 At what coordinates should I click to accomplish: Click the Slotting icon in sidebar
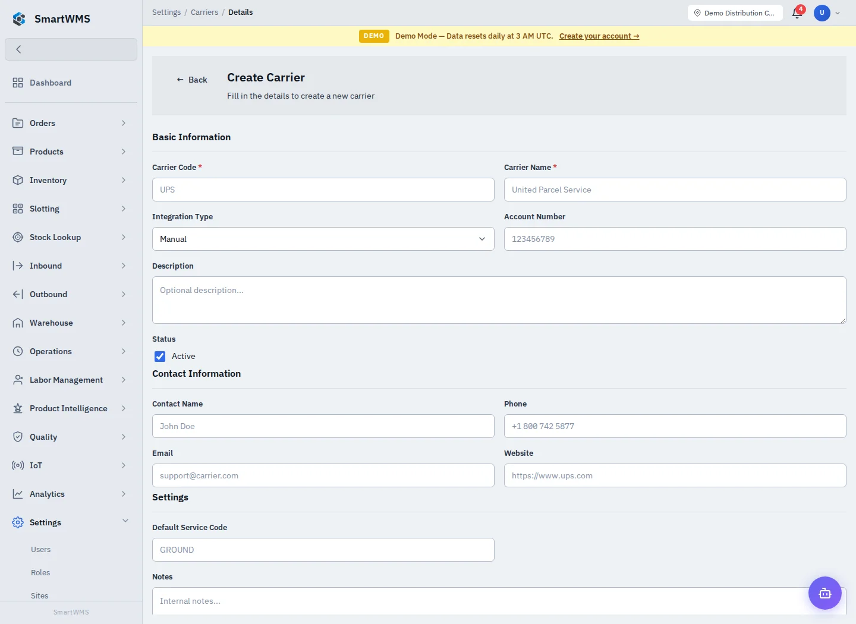tap(18, 209)
